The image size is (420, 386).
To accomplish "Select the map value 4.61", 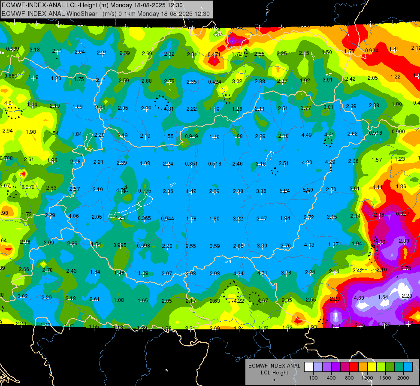I will 329,135.
